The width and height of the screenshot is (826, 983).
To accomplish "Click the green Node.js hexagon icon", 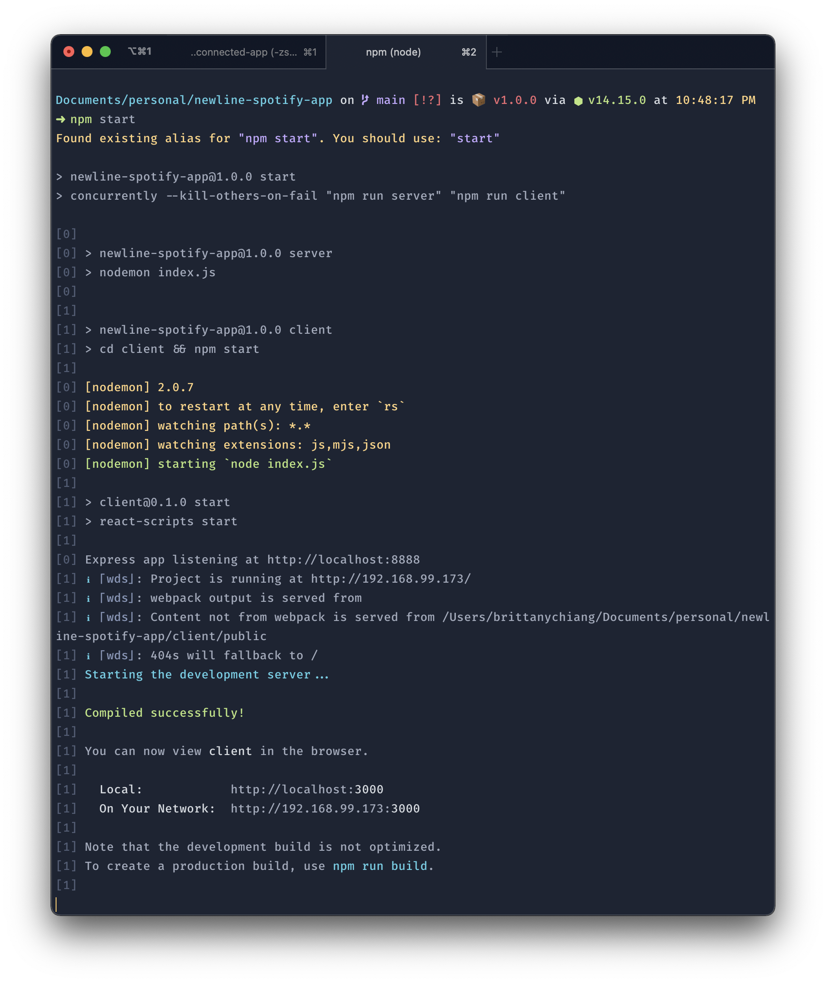I will pos(579,100).
